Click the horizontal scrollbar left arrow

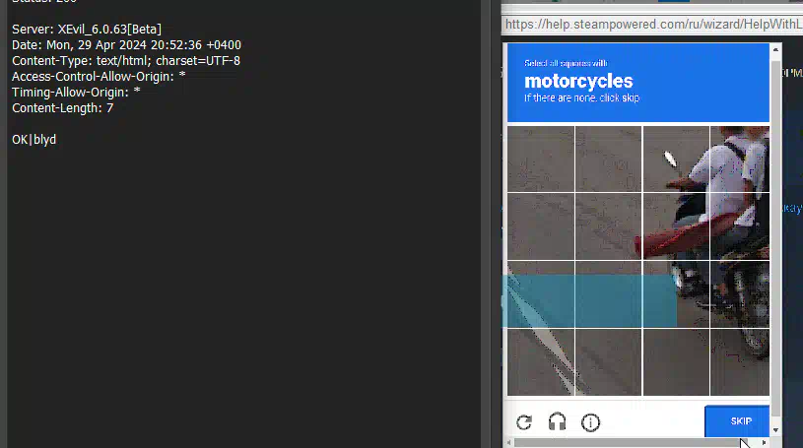508,442
